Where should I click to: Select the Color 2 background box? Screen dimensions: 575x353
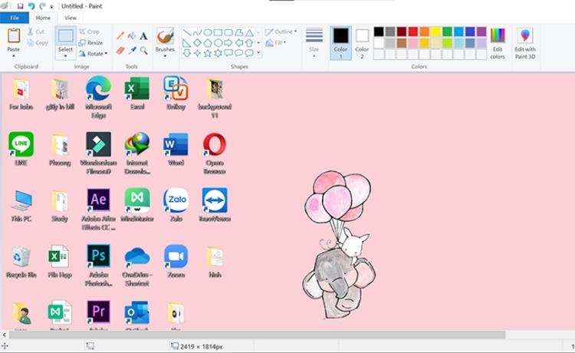[362, 43]
